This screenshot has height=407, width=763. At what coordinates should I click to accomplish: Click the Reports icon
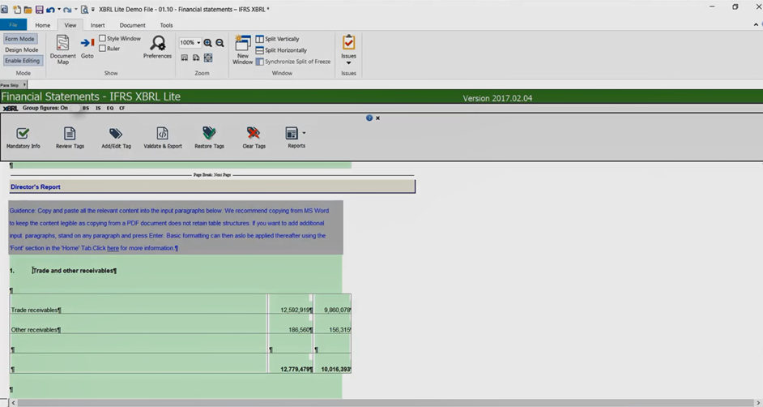click(292, 134)
